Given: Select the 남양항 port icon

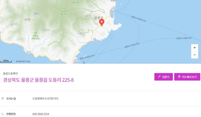Looking at the screenshot, I should click(x=29, y=52).
